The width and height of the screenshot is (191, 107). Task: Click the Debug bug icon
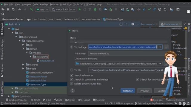click(95, 9)
